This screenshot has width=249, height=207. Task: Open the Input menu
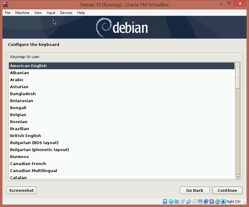51,13
